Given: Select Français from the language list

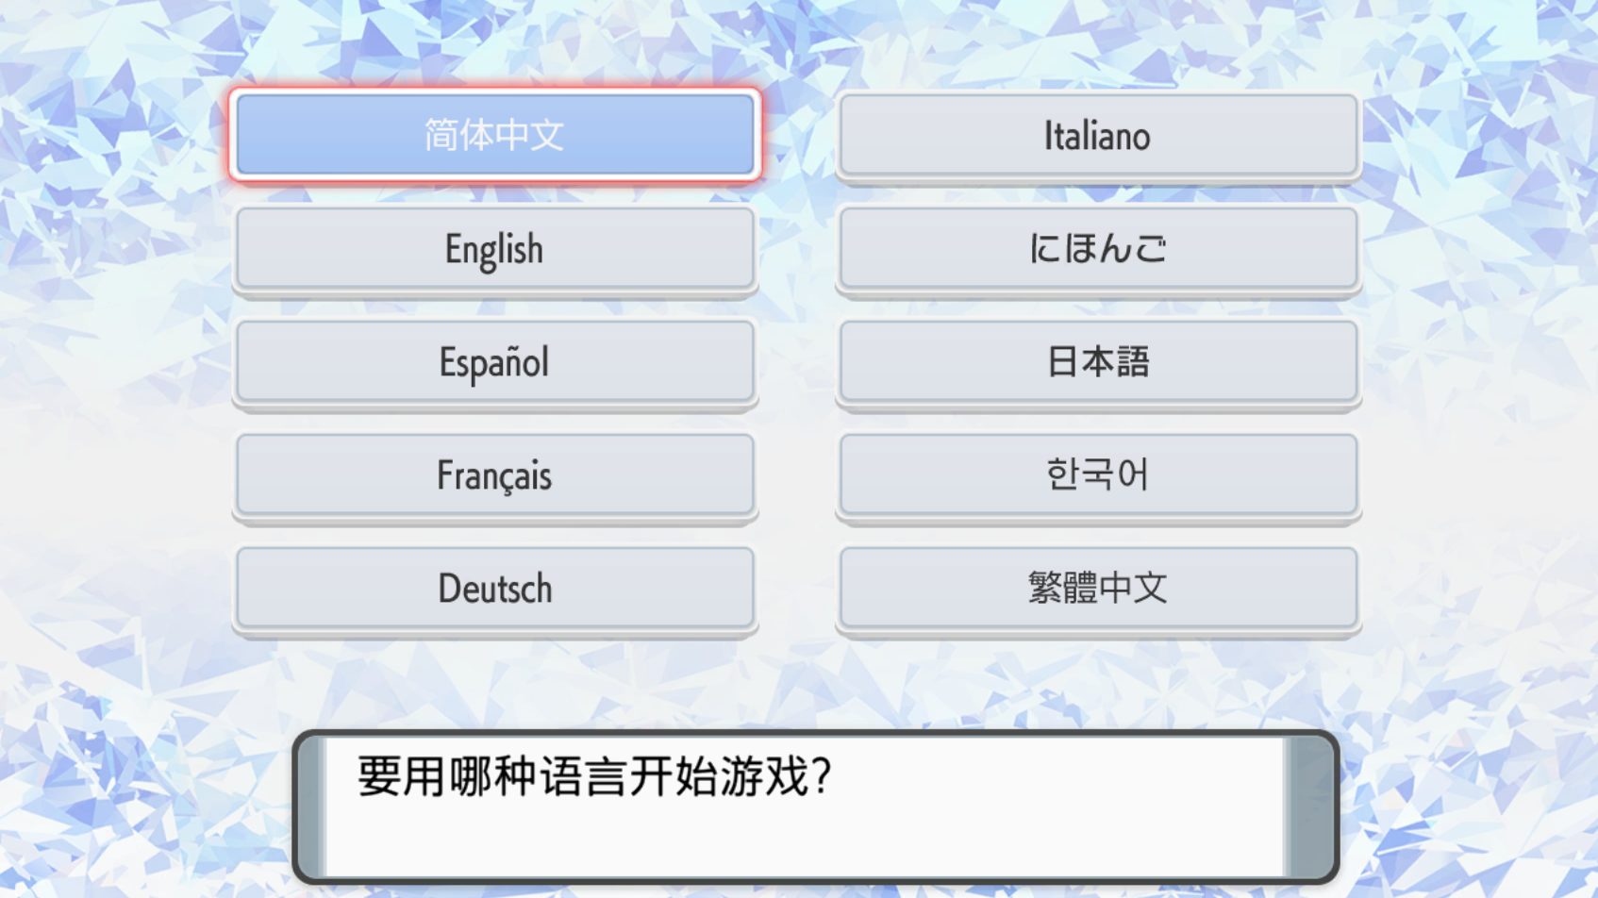Looking at the screenshot, I should point(494,475).
